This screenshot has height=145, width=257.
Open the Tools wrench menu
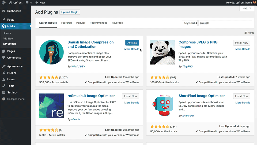pyautogui.click(x=11, y=86)
